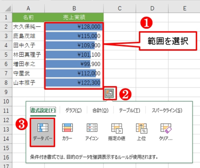Apply データ バー formatting option
This screenshot has height=168, width=200.
pos(43,132)
